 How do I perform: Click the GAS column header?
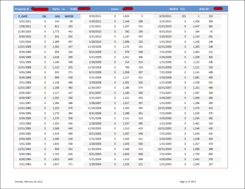click(x=57, y=16)
